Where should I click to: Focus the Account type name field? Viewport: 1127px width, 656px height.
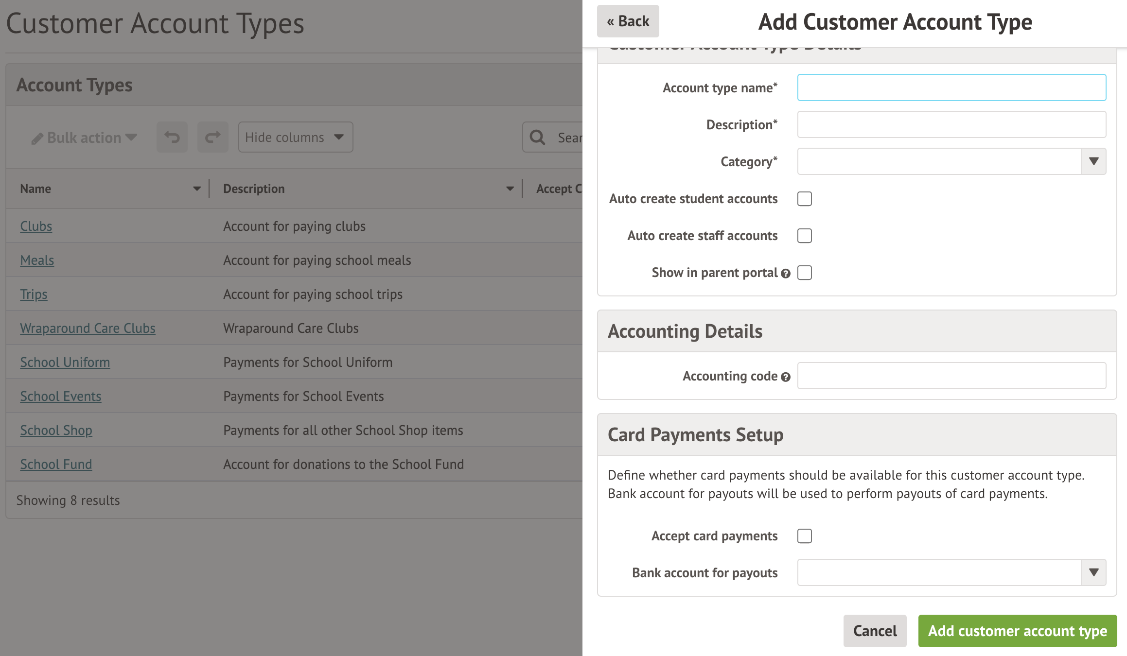click(x=951, y=87)
